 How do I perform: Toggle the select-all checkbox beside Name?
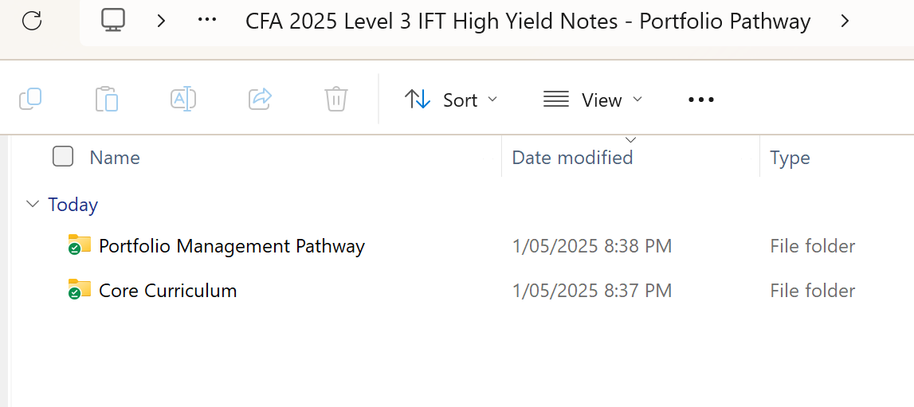point(63,157)
